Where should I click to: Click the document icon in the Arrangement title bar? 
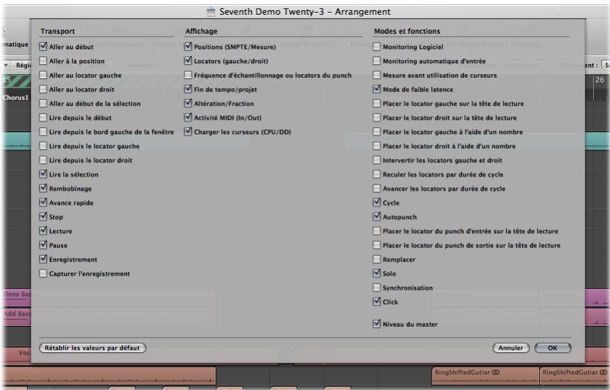click(211, 11)
